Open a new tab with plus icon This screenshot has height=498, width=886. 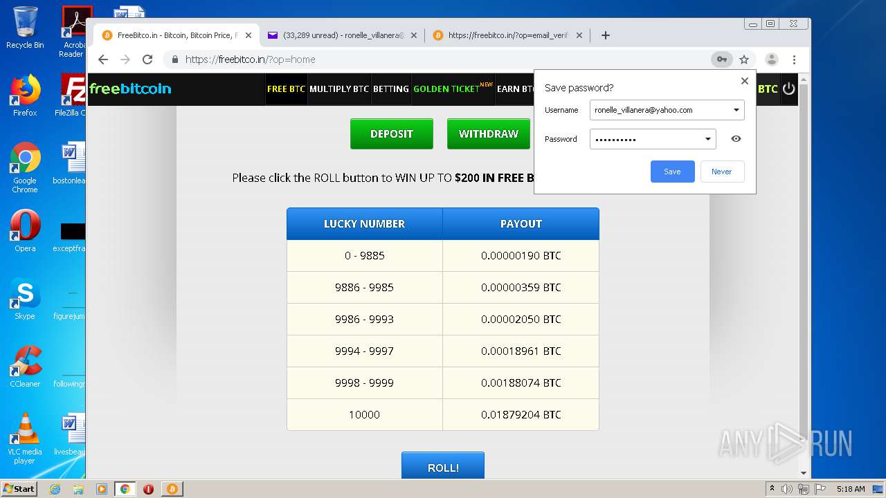606,35
